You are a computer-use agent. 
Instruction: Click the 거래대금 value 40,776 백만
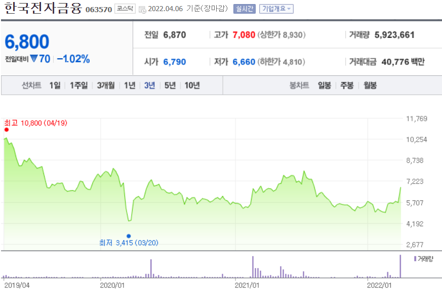point(403,62)
